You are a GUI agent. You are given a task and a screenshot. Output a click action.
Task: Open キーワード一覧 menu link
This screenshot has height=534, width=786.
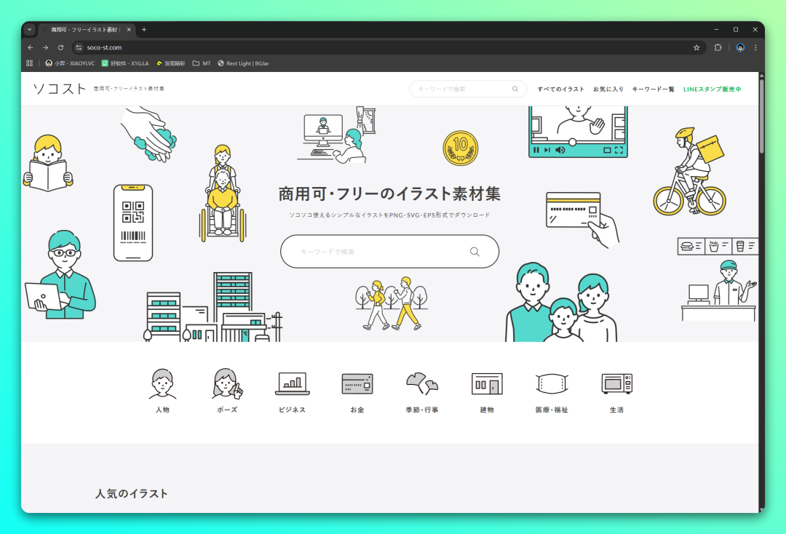tap(653, 89)
